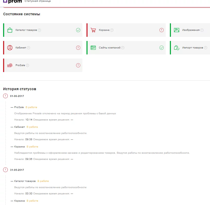Select the Изображения card label
This screenshot has width=210, height=205.
(x=191, y=30)
